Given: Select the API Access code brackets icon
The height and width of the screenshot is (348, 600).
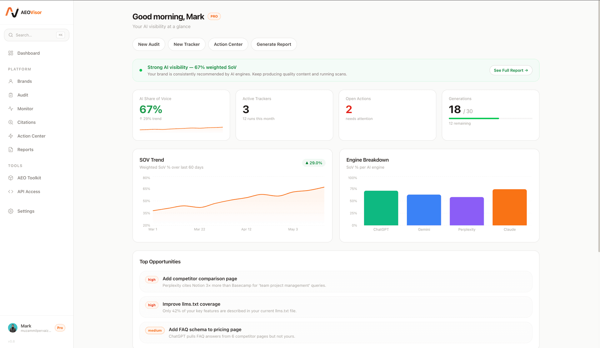Looking at the screenshot, I should (x=11, y=191).
